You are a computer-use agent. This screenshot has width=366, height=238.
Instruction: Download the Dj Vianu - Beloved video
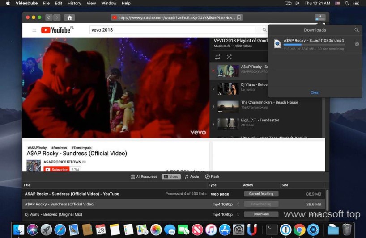click(x=261, y=214)
